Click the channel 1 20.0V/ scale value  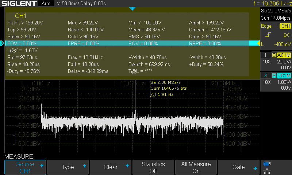(x=284, y=62)
